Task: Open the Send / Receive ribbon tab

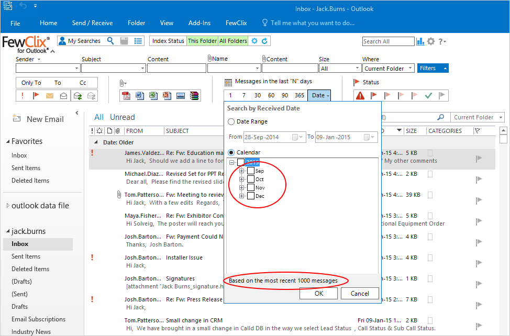Action: pyautogui.click(x=92, y=23)
